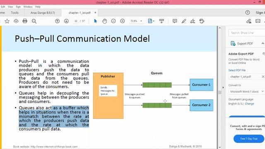Switch to Anas Dange B.E(I.T) tab
265x149 pixels.
[43, 13]
